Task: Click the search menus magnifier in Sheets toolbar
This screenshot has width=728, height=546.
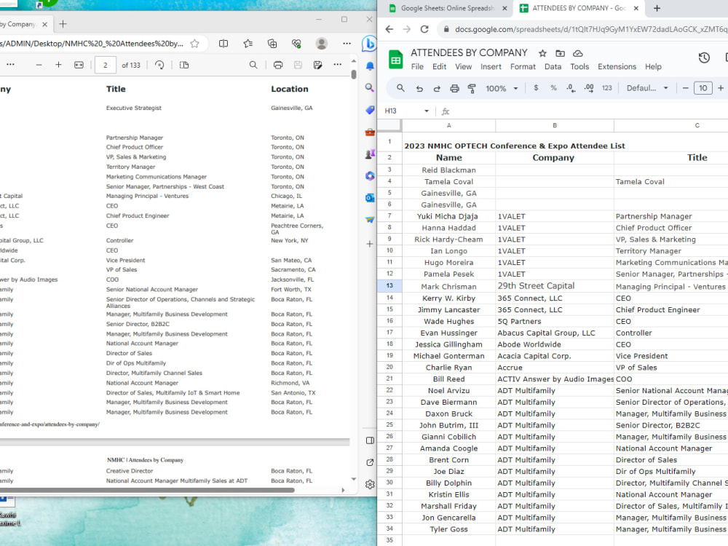Action: (400, 88)
